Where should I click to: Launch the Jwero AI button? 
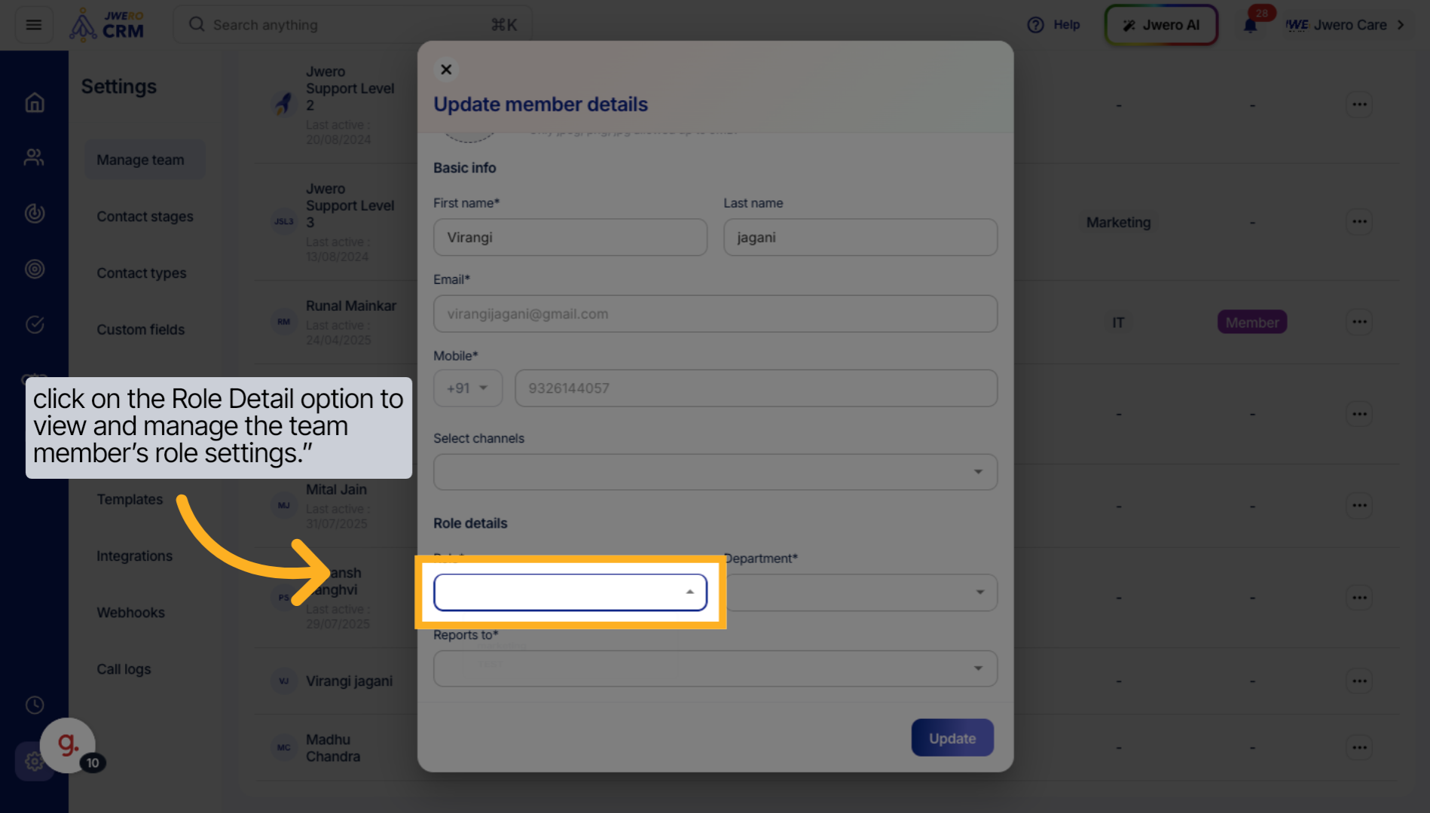coord(1161,25)
